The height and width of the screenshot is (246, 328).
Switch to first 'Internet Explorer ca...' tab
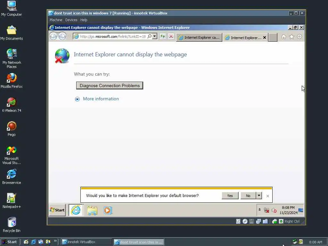click(x=199, y=37)
